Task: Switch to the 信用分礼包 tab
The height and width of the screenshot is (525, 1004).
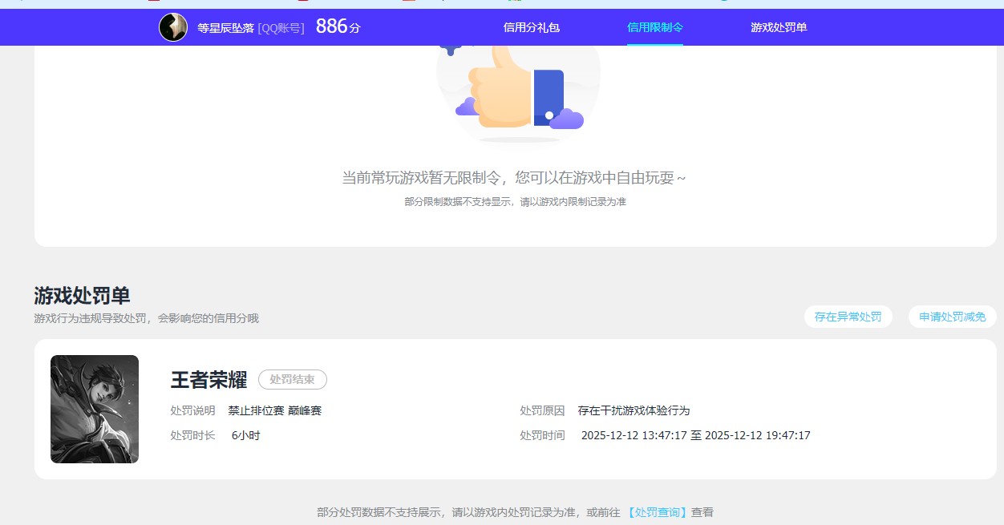Action: (532, 27)
